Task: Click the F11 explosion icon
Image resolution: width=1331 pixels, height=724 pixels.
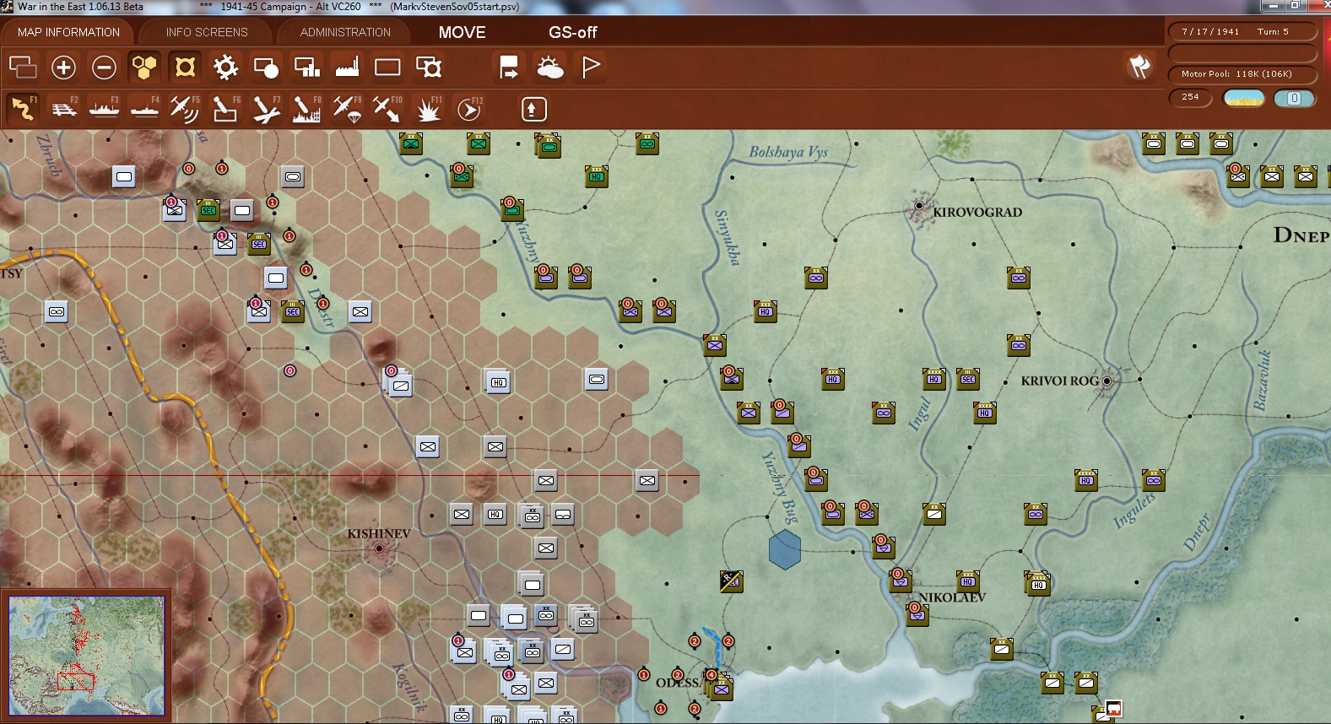Action: pos(428,109)
